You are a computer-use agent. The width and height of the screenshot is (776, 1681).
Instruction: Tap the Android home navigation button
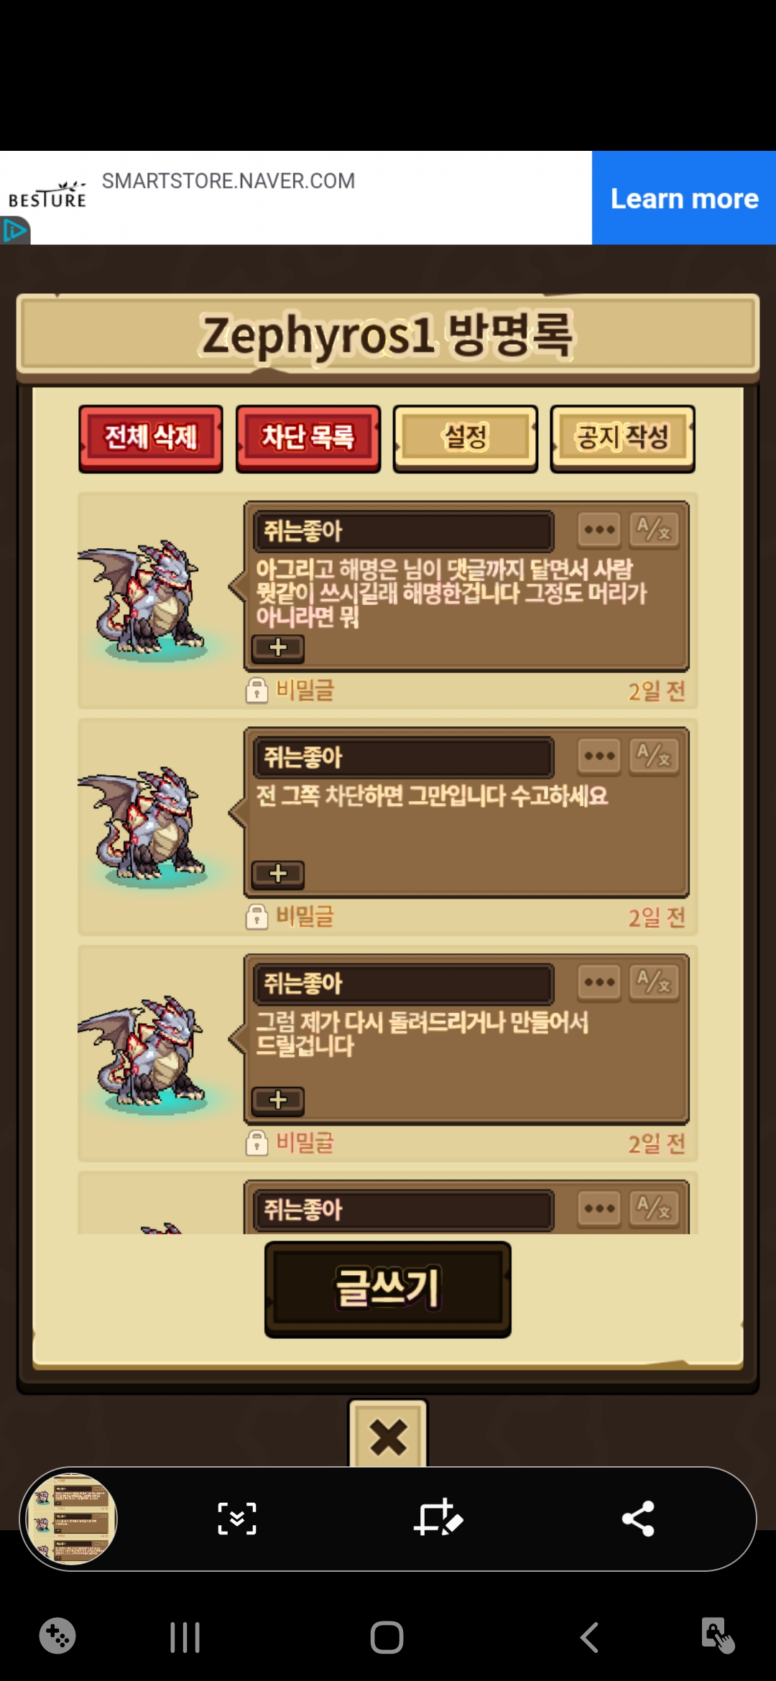tap(387, 1638)
